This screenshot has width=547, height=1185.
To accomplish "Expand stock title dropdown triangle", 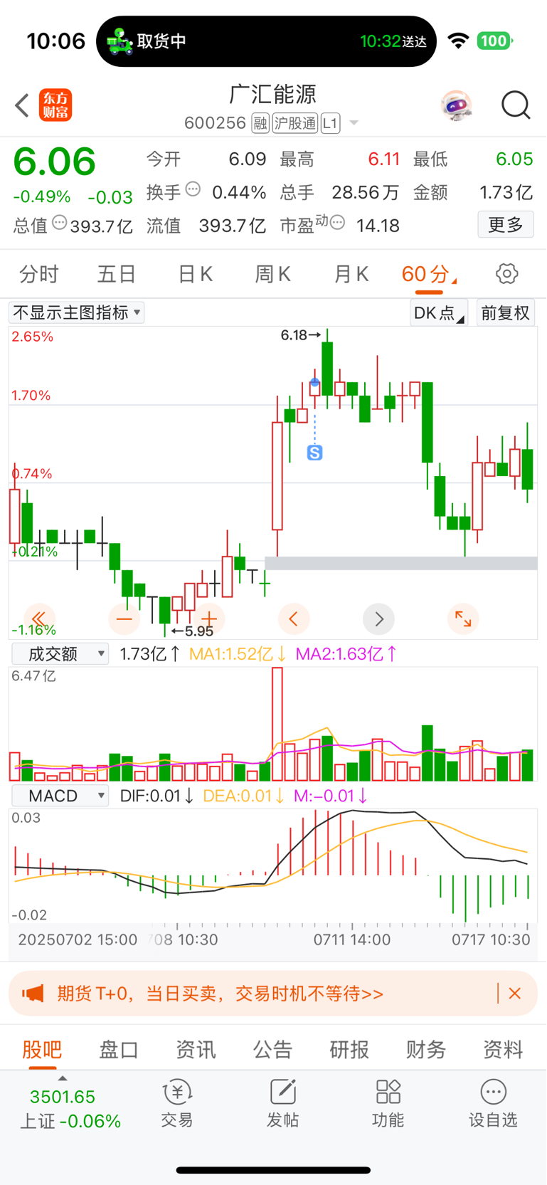I will 354,123.
